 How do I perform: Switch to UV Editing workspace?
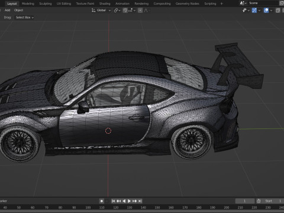click(64, 4)
